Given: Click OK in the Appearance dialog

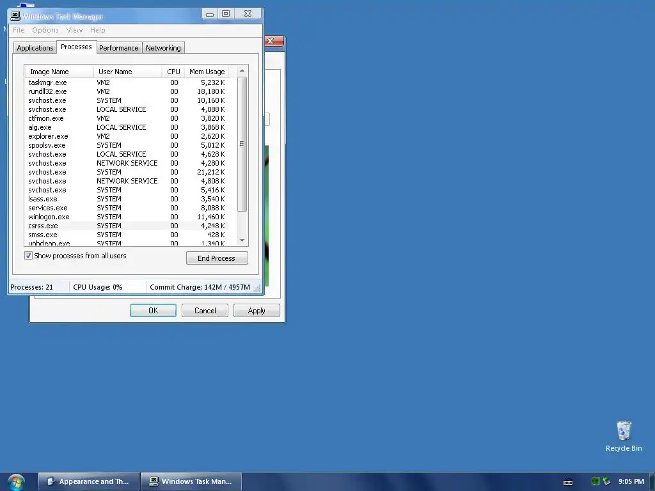Looking at the screenshot, I should [x=153, y=311].
